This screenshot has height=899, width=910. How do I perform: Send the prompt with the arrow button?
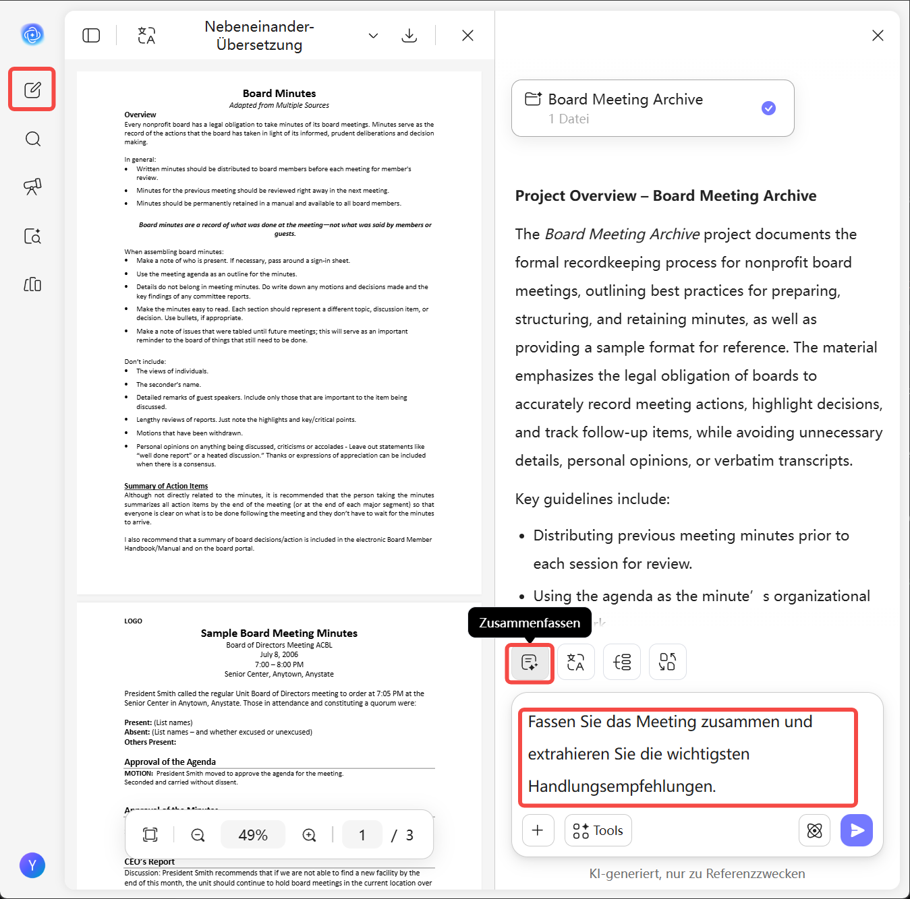click(857, 830)
